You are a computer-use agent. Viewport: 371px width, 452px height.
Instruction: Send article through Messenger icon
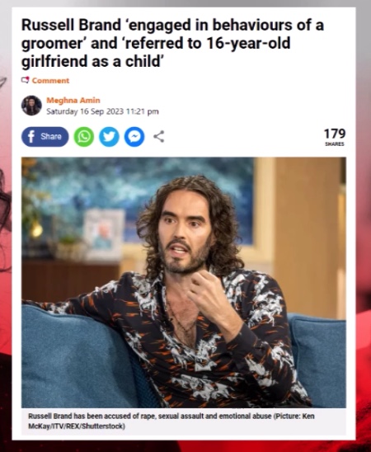pyautogui.click(x=134, y=137)
